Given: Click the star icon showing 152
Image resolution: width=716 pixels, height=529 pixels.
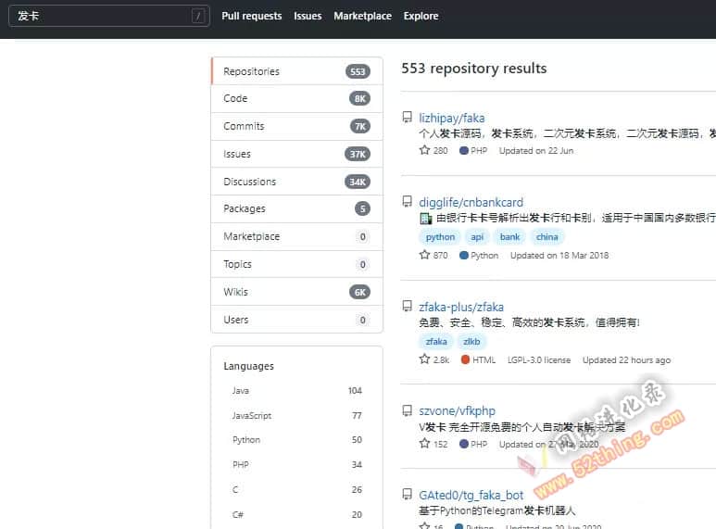Looking at the screenshot, I should (424, 443).
